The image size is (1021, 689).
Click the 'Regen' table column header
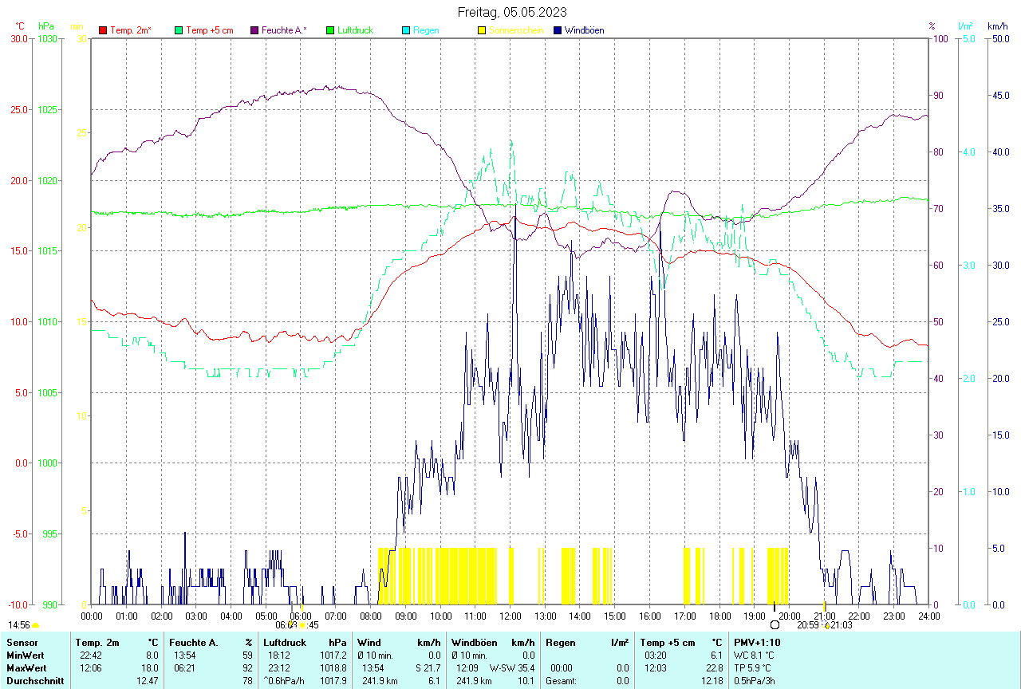(561, 642)
